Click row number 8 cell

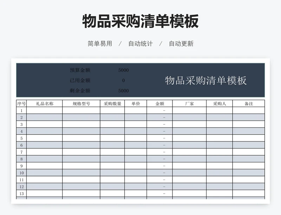point(21,159)
